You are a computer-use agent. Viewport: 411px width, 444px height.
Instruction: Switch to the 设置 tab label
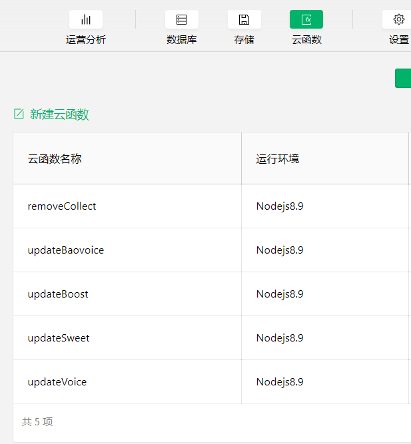click(x=399, y=40)
